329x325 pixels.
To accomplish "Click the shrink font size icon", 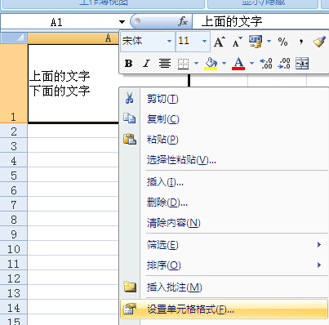I will coord(237,42).
